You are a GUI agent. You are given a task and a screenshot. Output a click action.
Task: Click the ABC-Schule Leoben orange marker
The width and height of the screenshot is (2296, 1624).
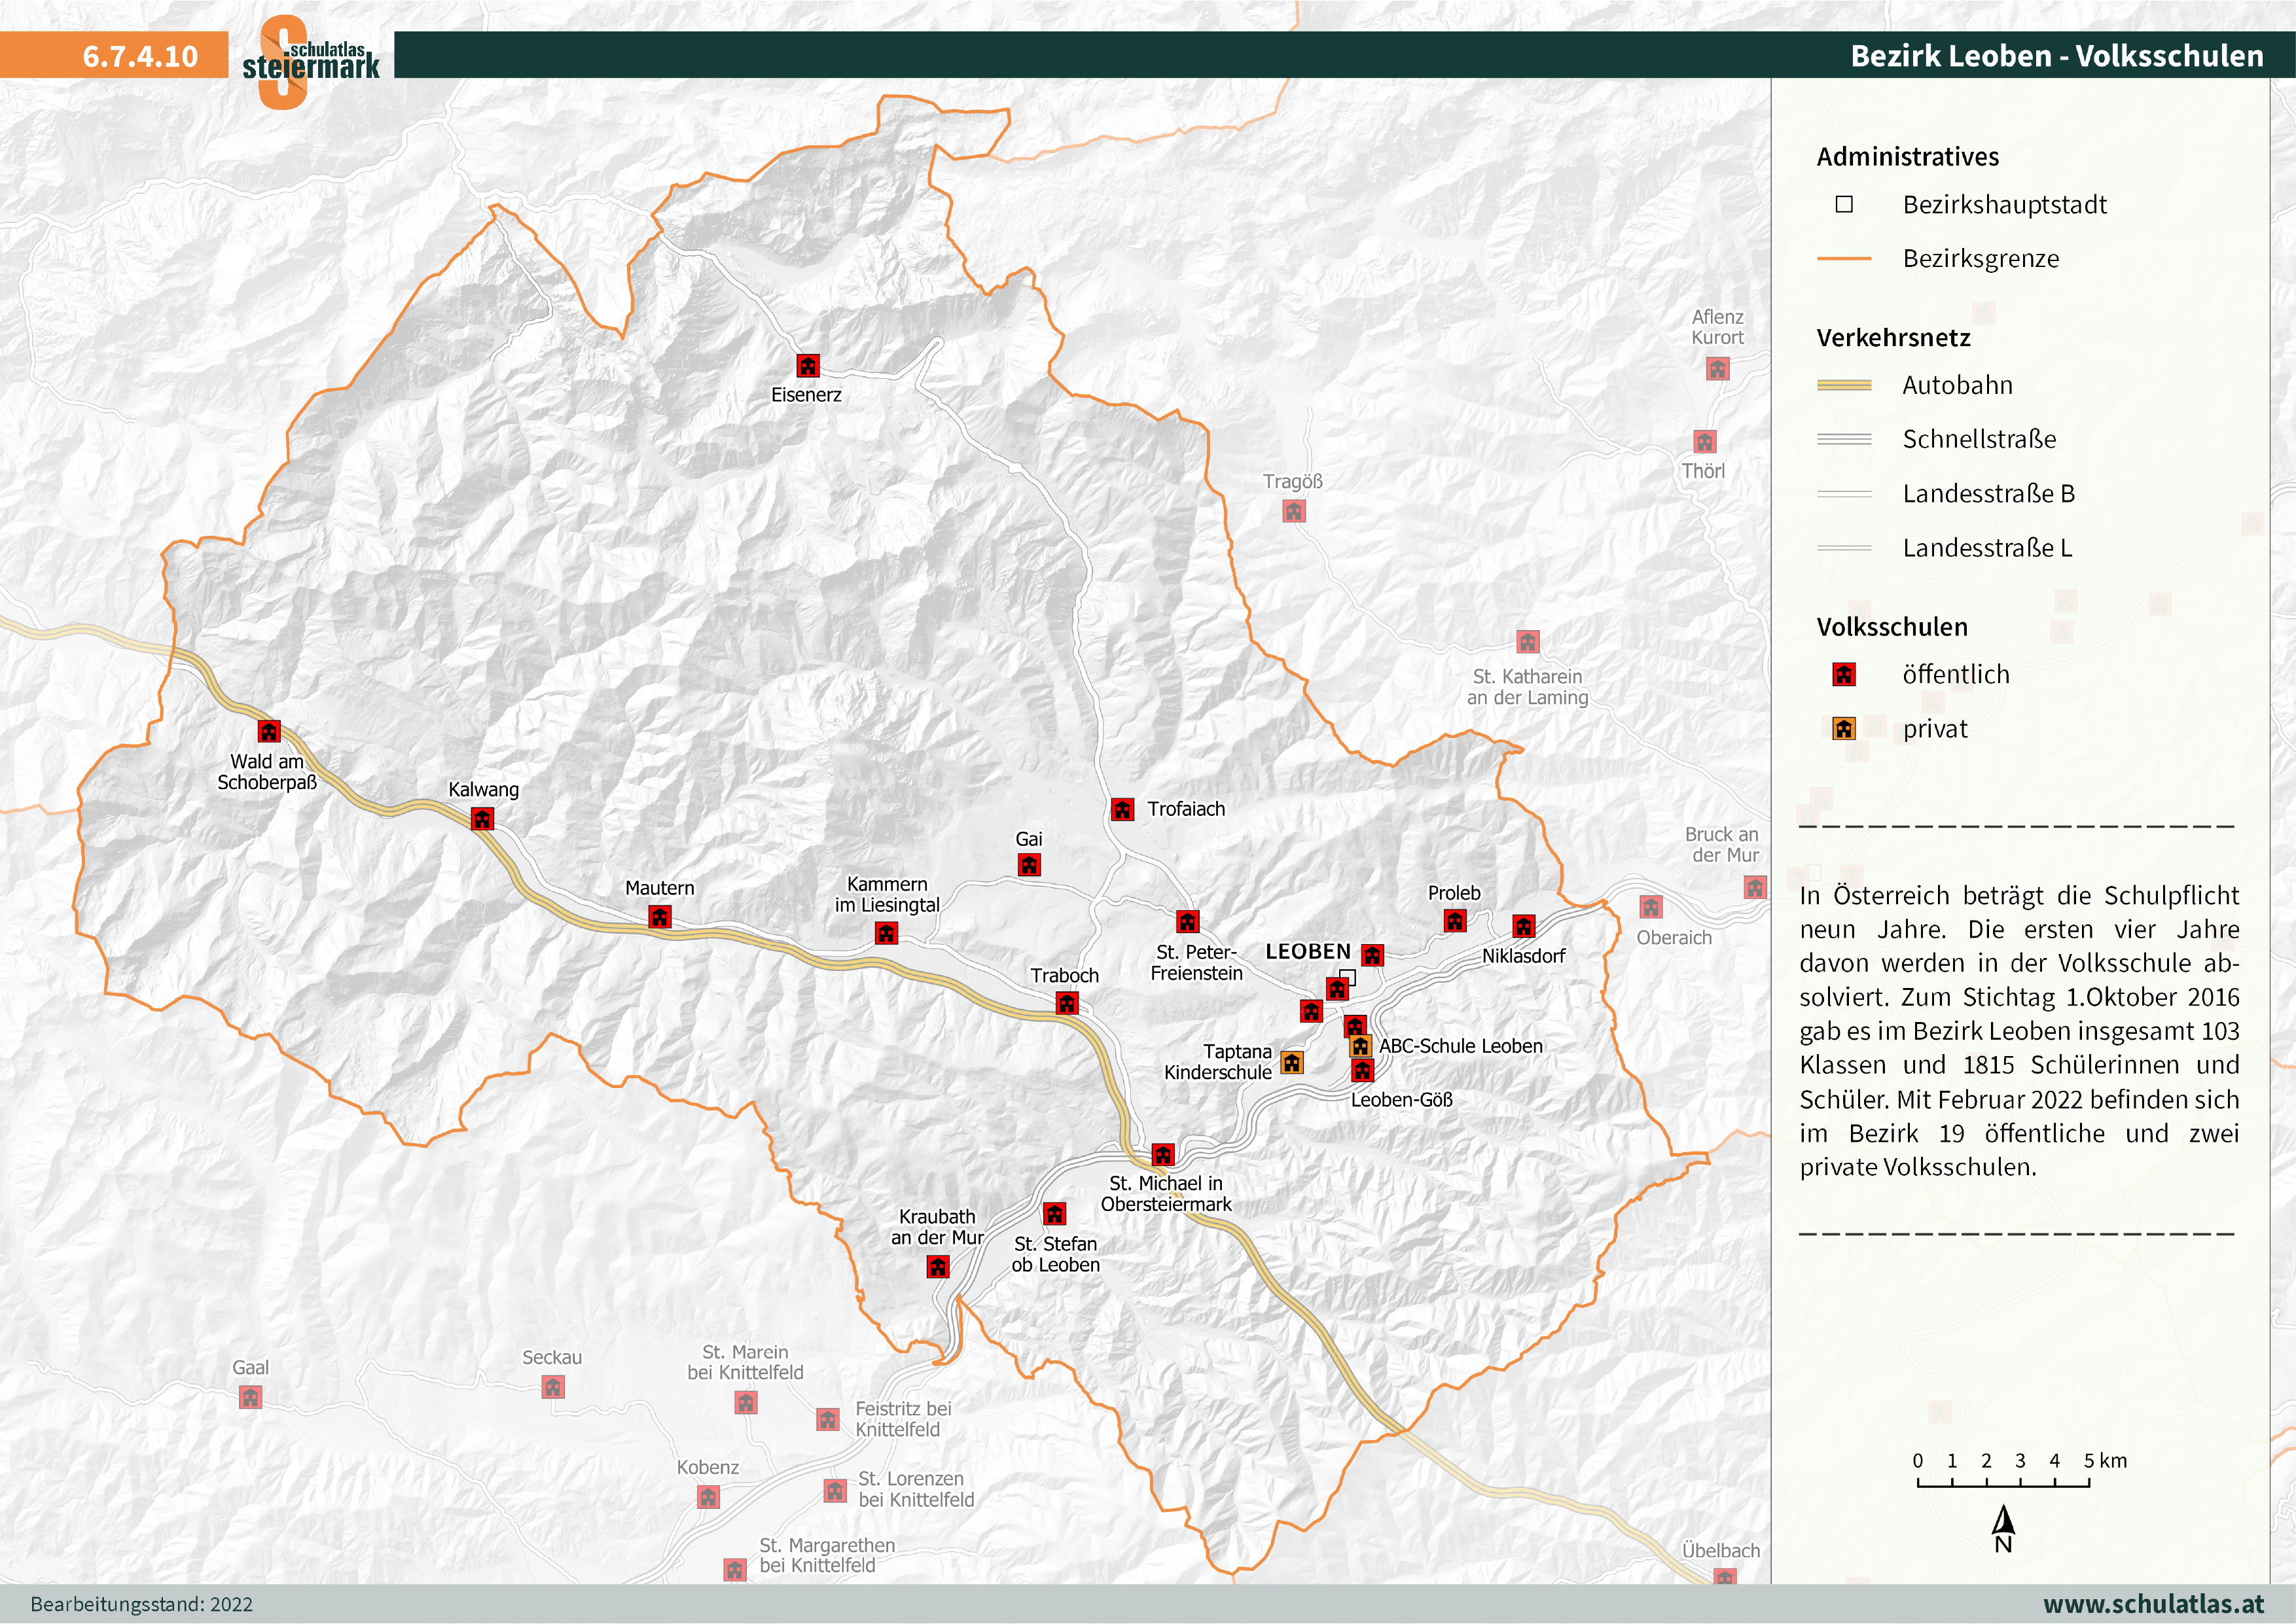point(1360,1046)
